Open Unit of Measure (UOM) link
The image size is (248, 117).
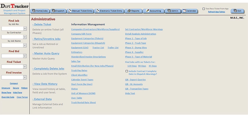pos(83,93)
